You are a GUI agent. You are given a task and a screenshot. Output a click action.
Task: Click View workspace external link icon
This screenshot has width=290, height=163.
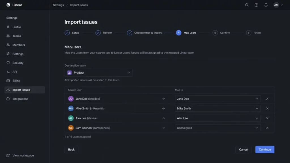pyautogui.click(x=8, y=155)
